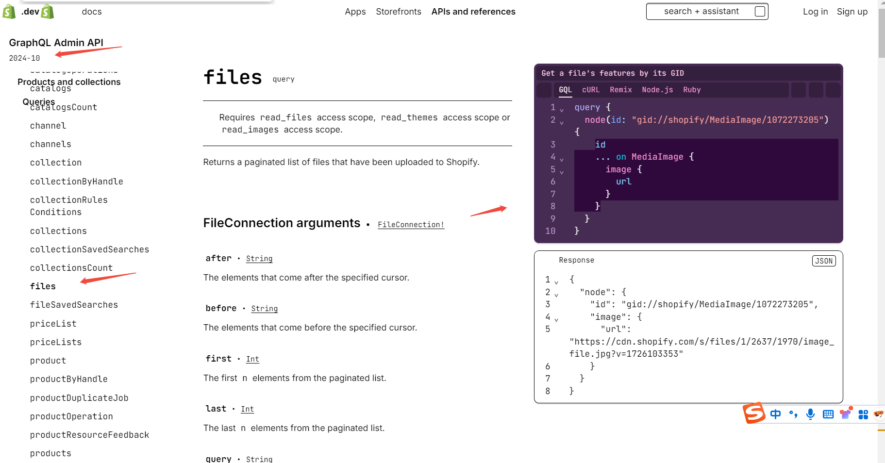Click the Sogou voice input microphone icon
The height and width of the screenshot is (463, 885).
(810, 414)
